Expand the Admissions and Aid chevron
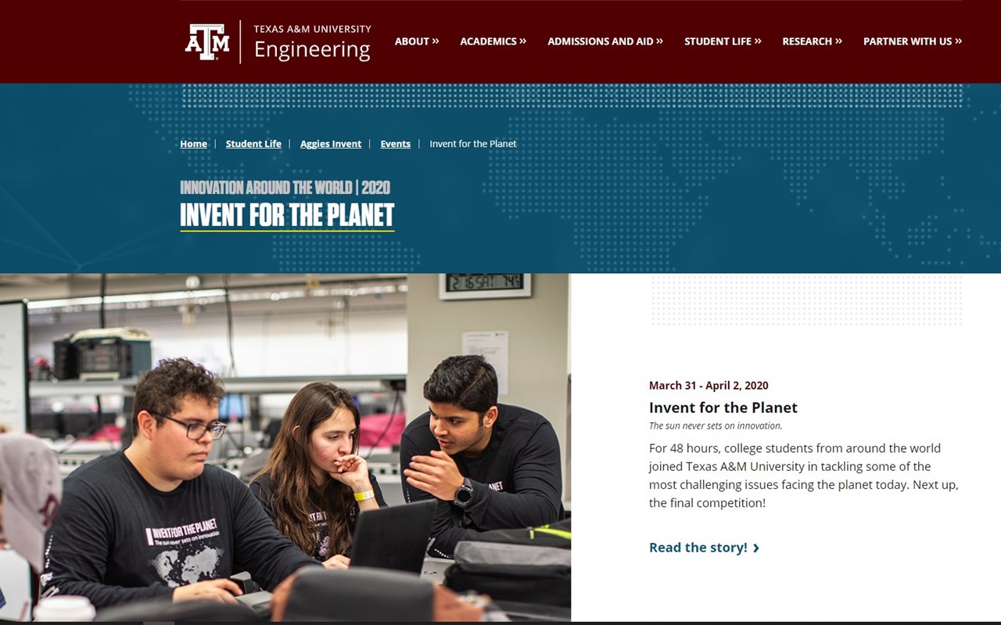Image resolution: width=1001 pixels, height=625 pixels. [x=659, y=41]
